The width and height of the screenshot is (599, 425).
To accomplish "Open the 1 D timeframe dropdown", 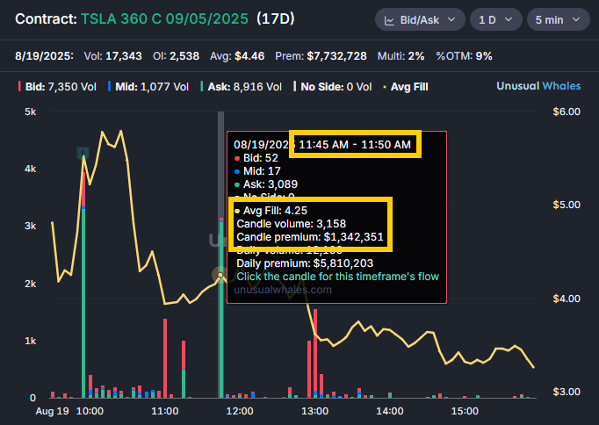I will pos(495,19).
